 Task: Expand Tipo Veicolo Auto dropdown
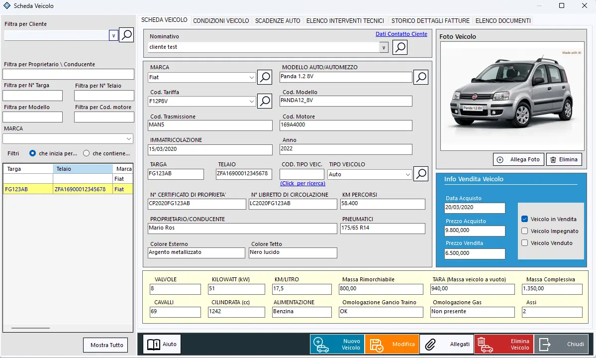(407, 175)
